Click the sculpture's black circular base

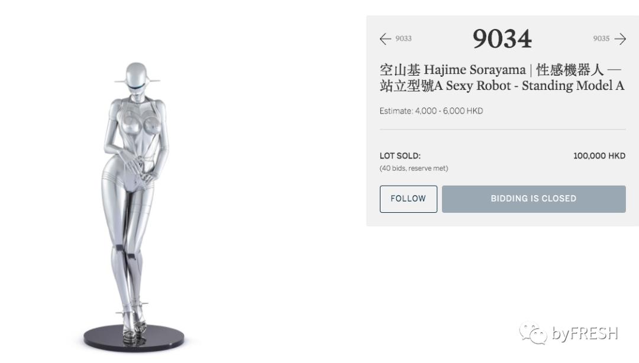134,338
